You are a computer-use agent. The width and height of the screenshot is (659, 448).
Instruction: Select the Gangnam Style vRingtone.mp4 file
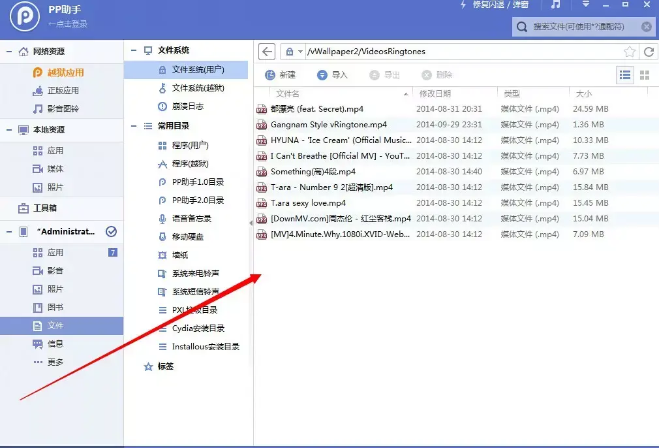click(329, 125)
